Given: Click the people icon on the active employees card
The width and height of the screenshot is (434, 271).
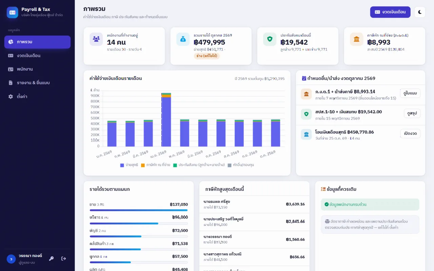Looking at the screenshot, I should point(96,39).
